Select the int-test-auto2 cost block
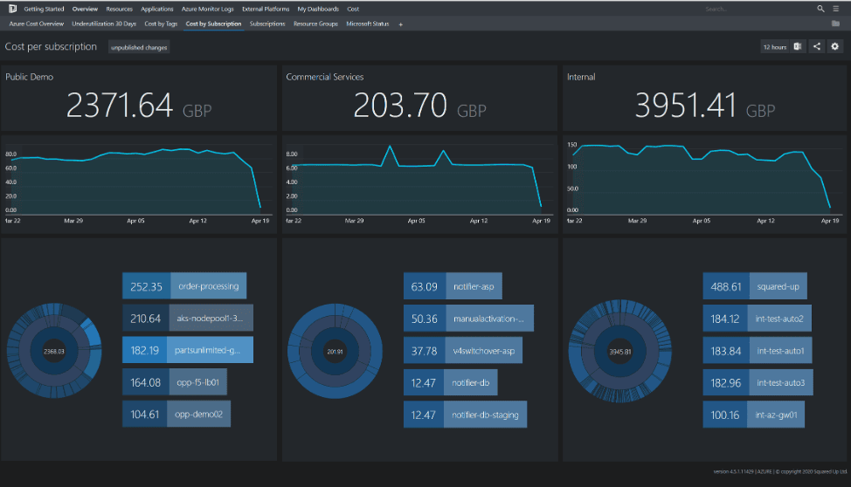 pyautogui.click(x=758, y=319)
